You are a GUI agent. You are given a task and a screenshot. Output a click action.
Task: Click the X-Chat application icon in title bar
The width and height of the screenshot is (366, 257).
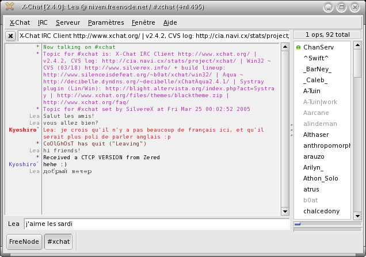tap(10, 7)
